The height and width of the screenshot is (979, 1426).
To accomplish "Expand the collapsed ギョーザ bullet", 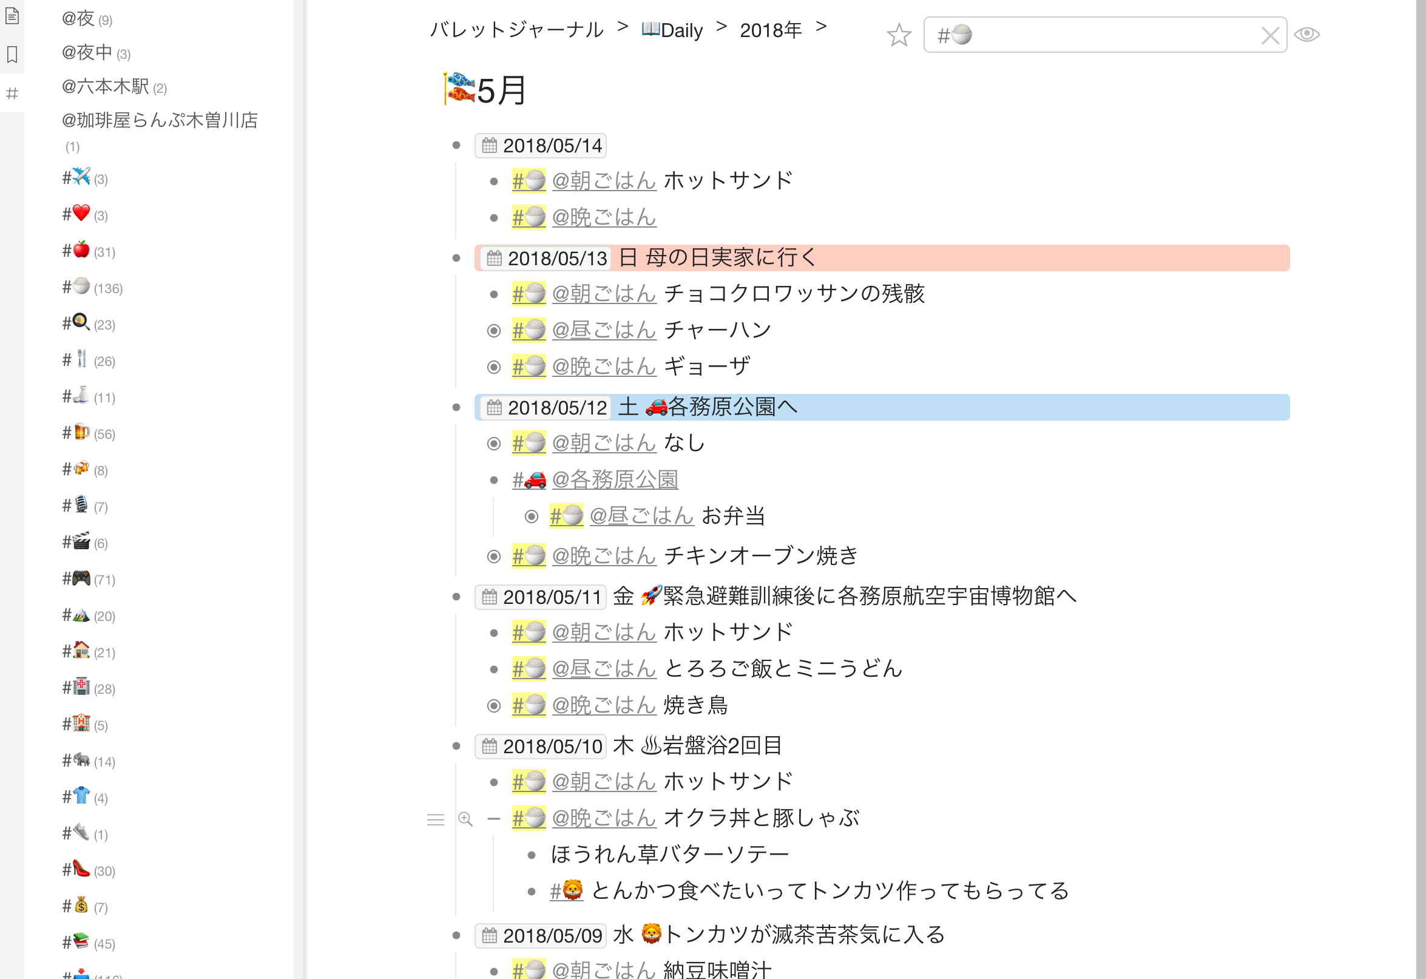I will coord(493,366).
